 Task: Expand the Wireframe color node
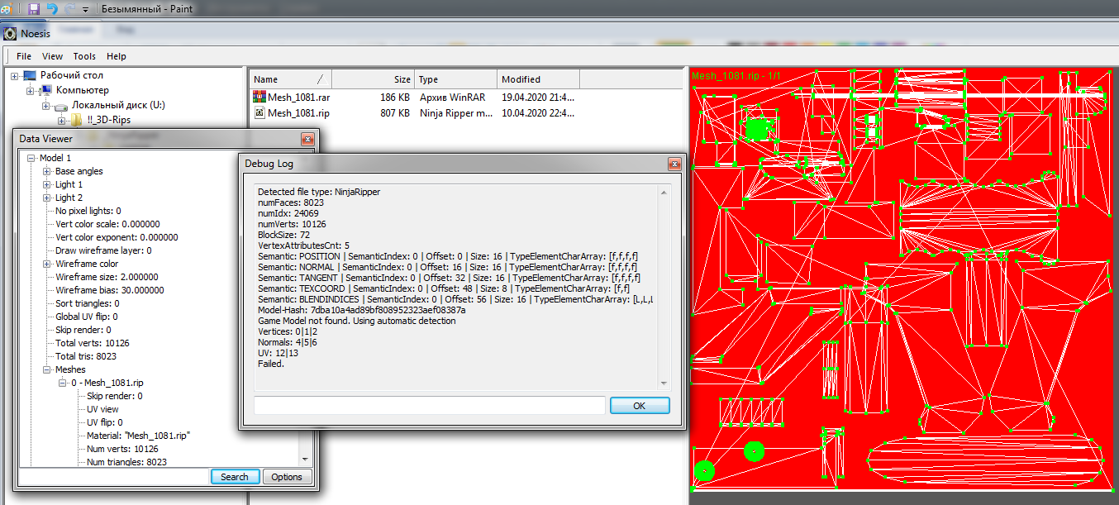(x=47, y=264)
